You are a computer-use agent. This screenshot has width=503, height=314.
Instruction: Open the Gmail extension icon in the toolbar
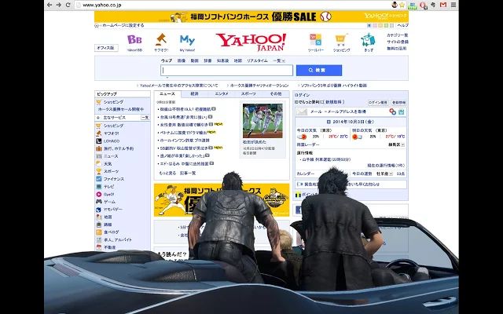[x=443, y=5]
